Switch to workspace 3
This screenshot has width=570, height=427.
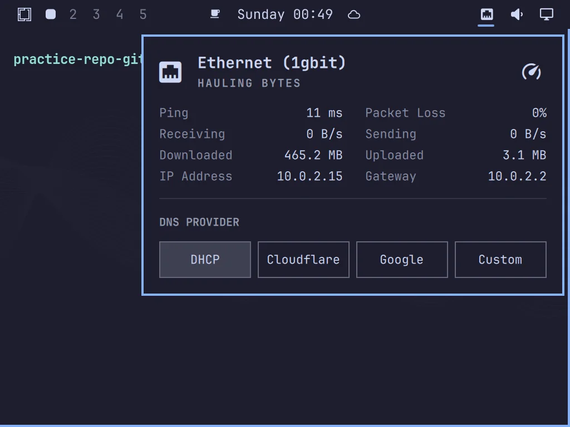[x=96, y=14]
